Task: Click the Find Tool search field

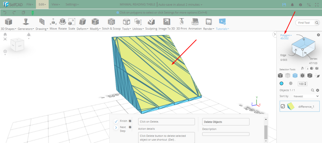Action: 308,23
